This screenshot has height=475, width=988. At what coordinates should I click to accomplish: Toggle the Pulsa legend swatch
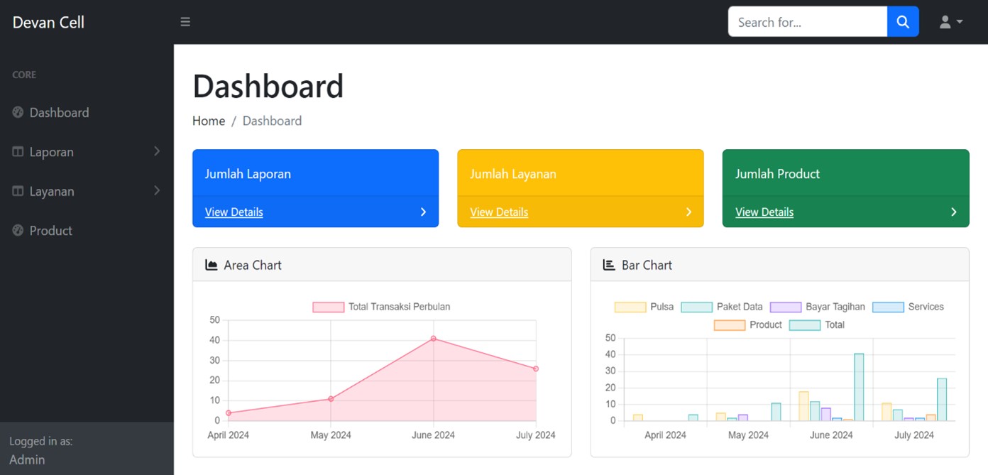[x=630, y=307]
